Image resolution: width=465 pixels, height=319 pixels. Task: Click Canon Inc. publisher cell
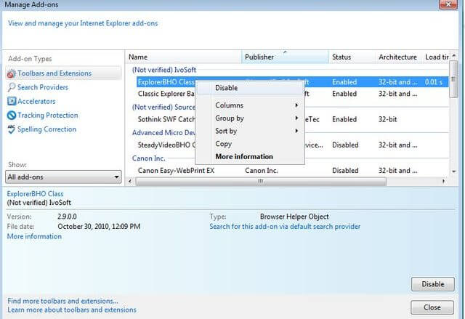(262, 171)
